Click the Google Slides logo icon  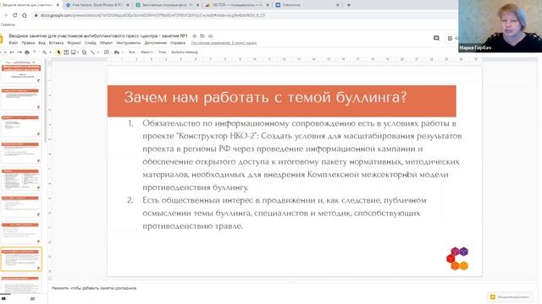[1, 39]
